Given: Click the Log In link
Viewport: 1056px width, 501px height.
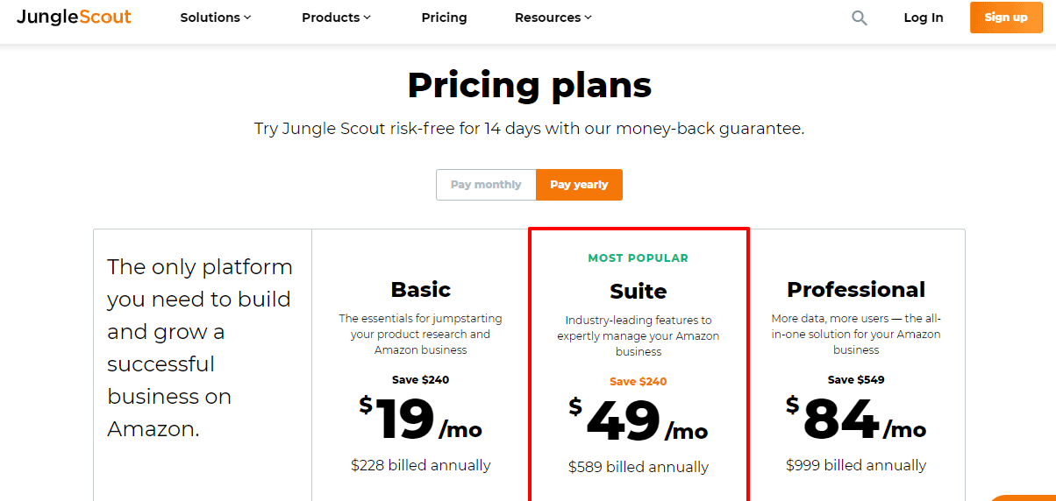Looking at the screenshot, I should coord(924,18).
